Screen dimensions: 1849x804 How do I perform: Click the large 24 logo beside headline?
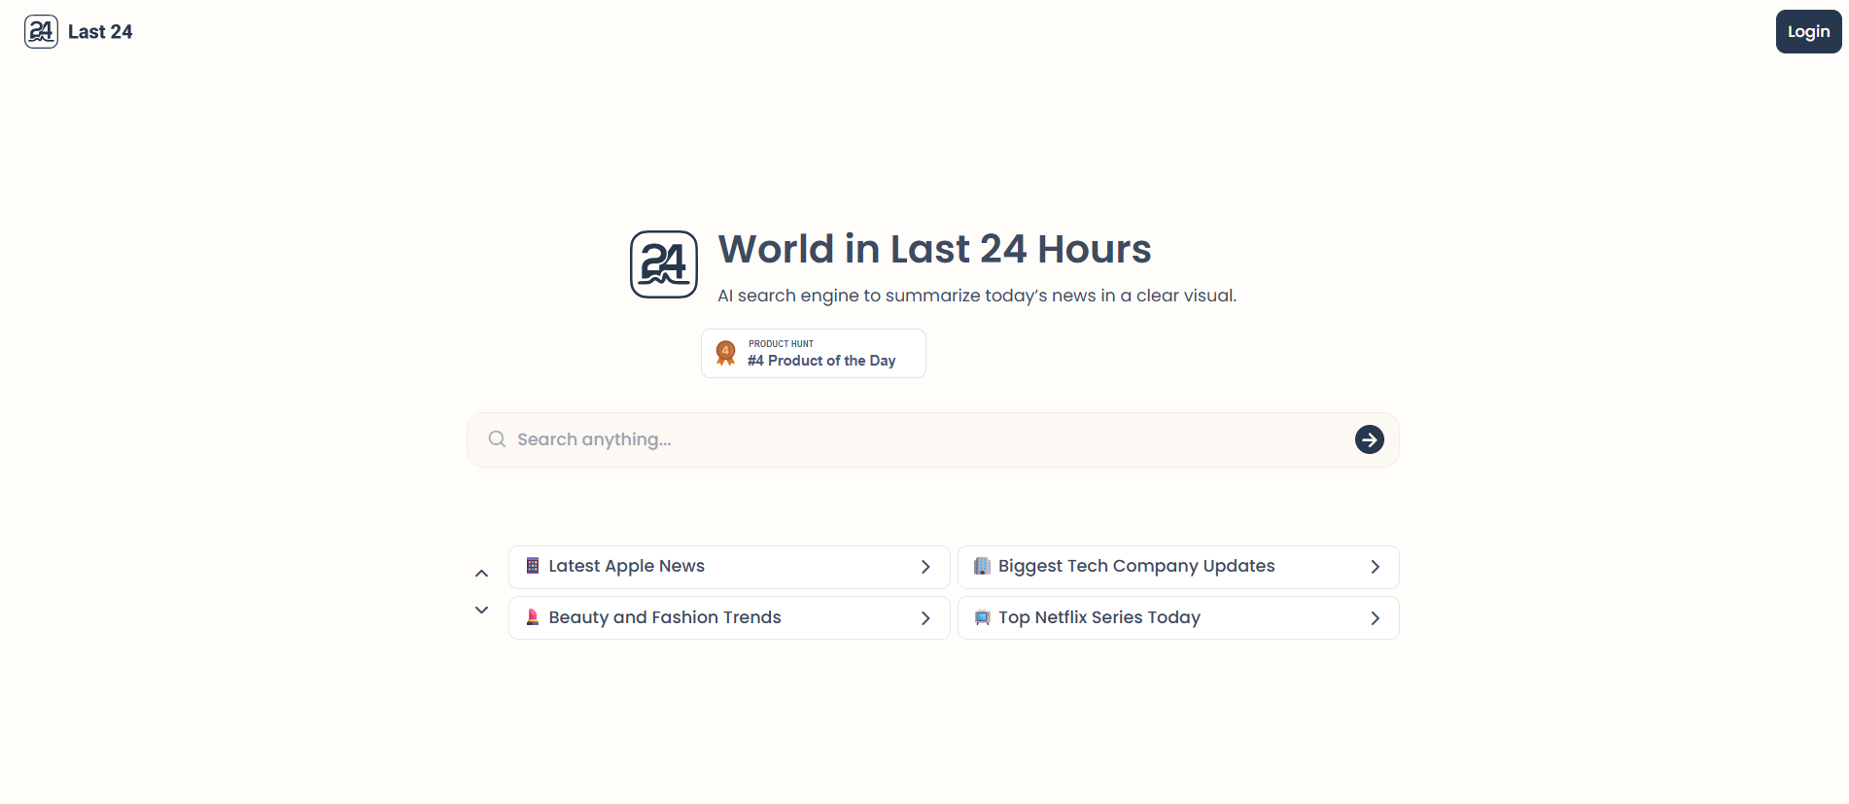pos(664,264)
